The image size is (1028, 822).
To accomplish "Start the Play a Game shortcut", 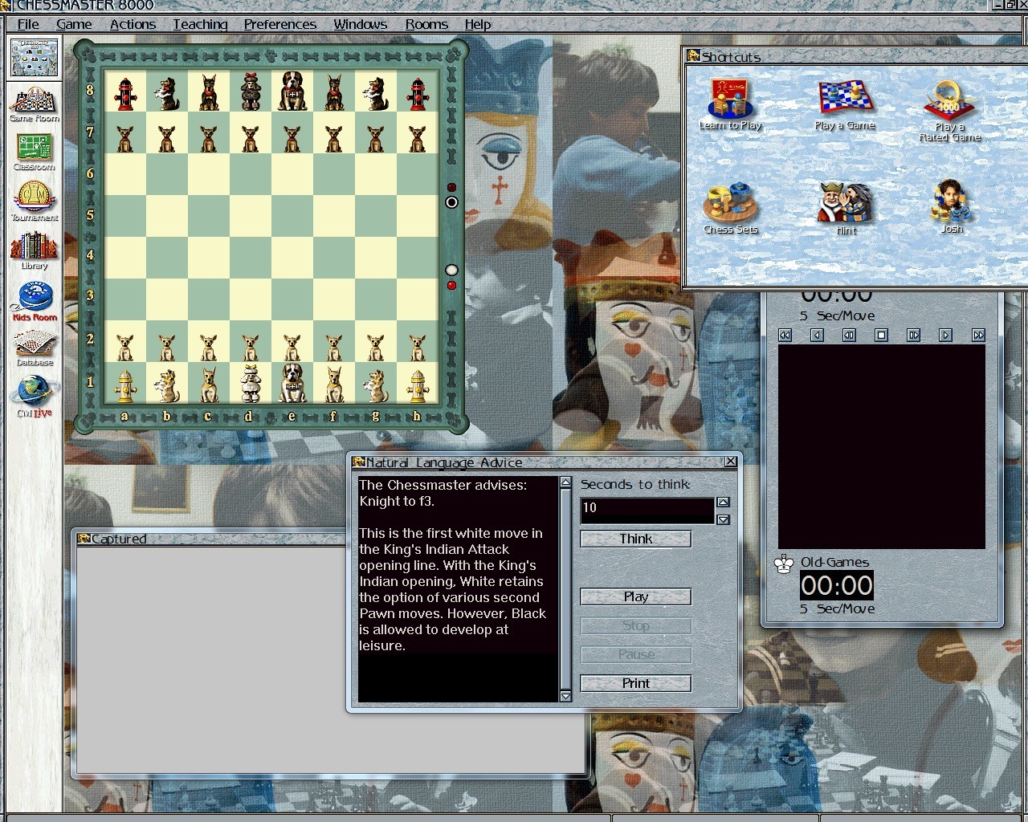I will pyautogui.click(x=844, y=104).
